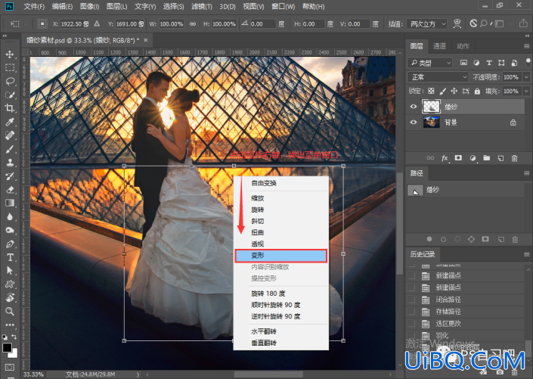Click link icon between W and H

[193, 23]
